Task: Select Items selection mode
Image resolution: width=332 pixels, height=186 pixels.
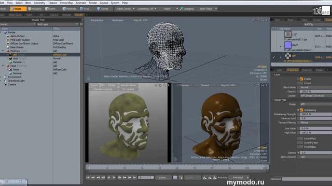Action: (51, 9)
